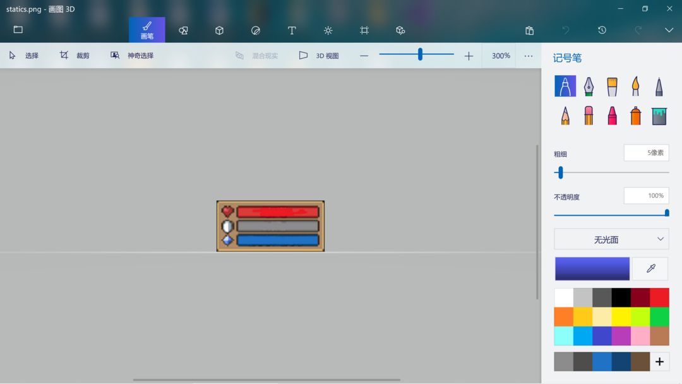682x384 pixels.
Task: Open the History clock icon
Action: pos(602,30)
